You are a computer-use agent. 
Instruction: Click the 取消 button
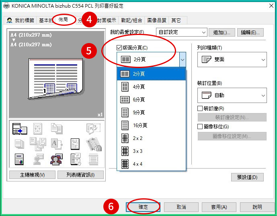coord(181,207)
